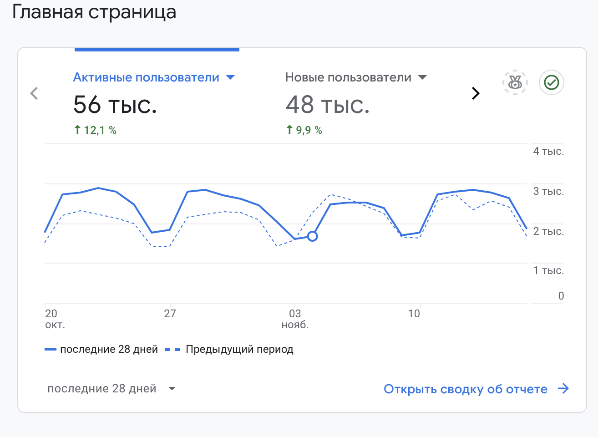Screen dimensions: 598x437
Task: Click the green checkmark data quality icon
Action: click(x=552, y=83)
